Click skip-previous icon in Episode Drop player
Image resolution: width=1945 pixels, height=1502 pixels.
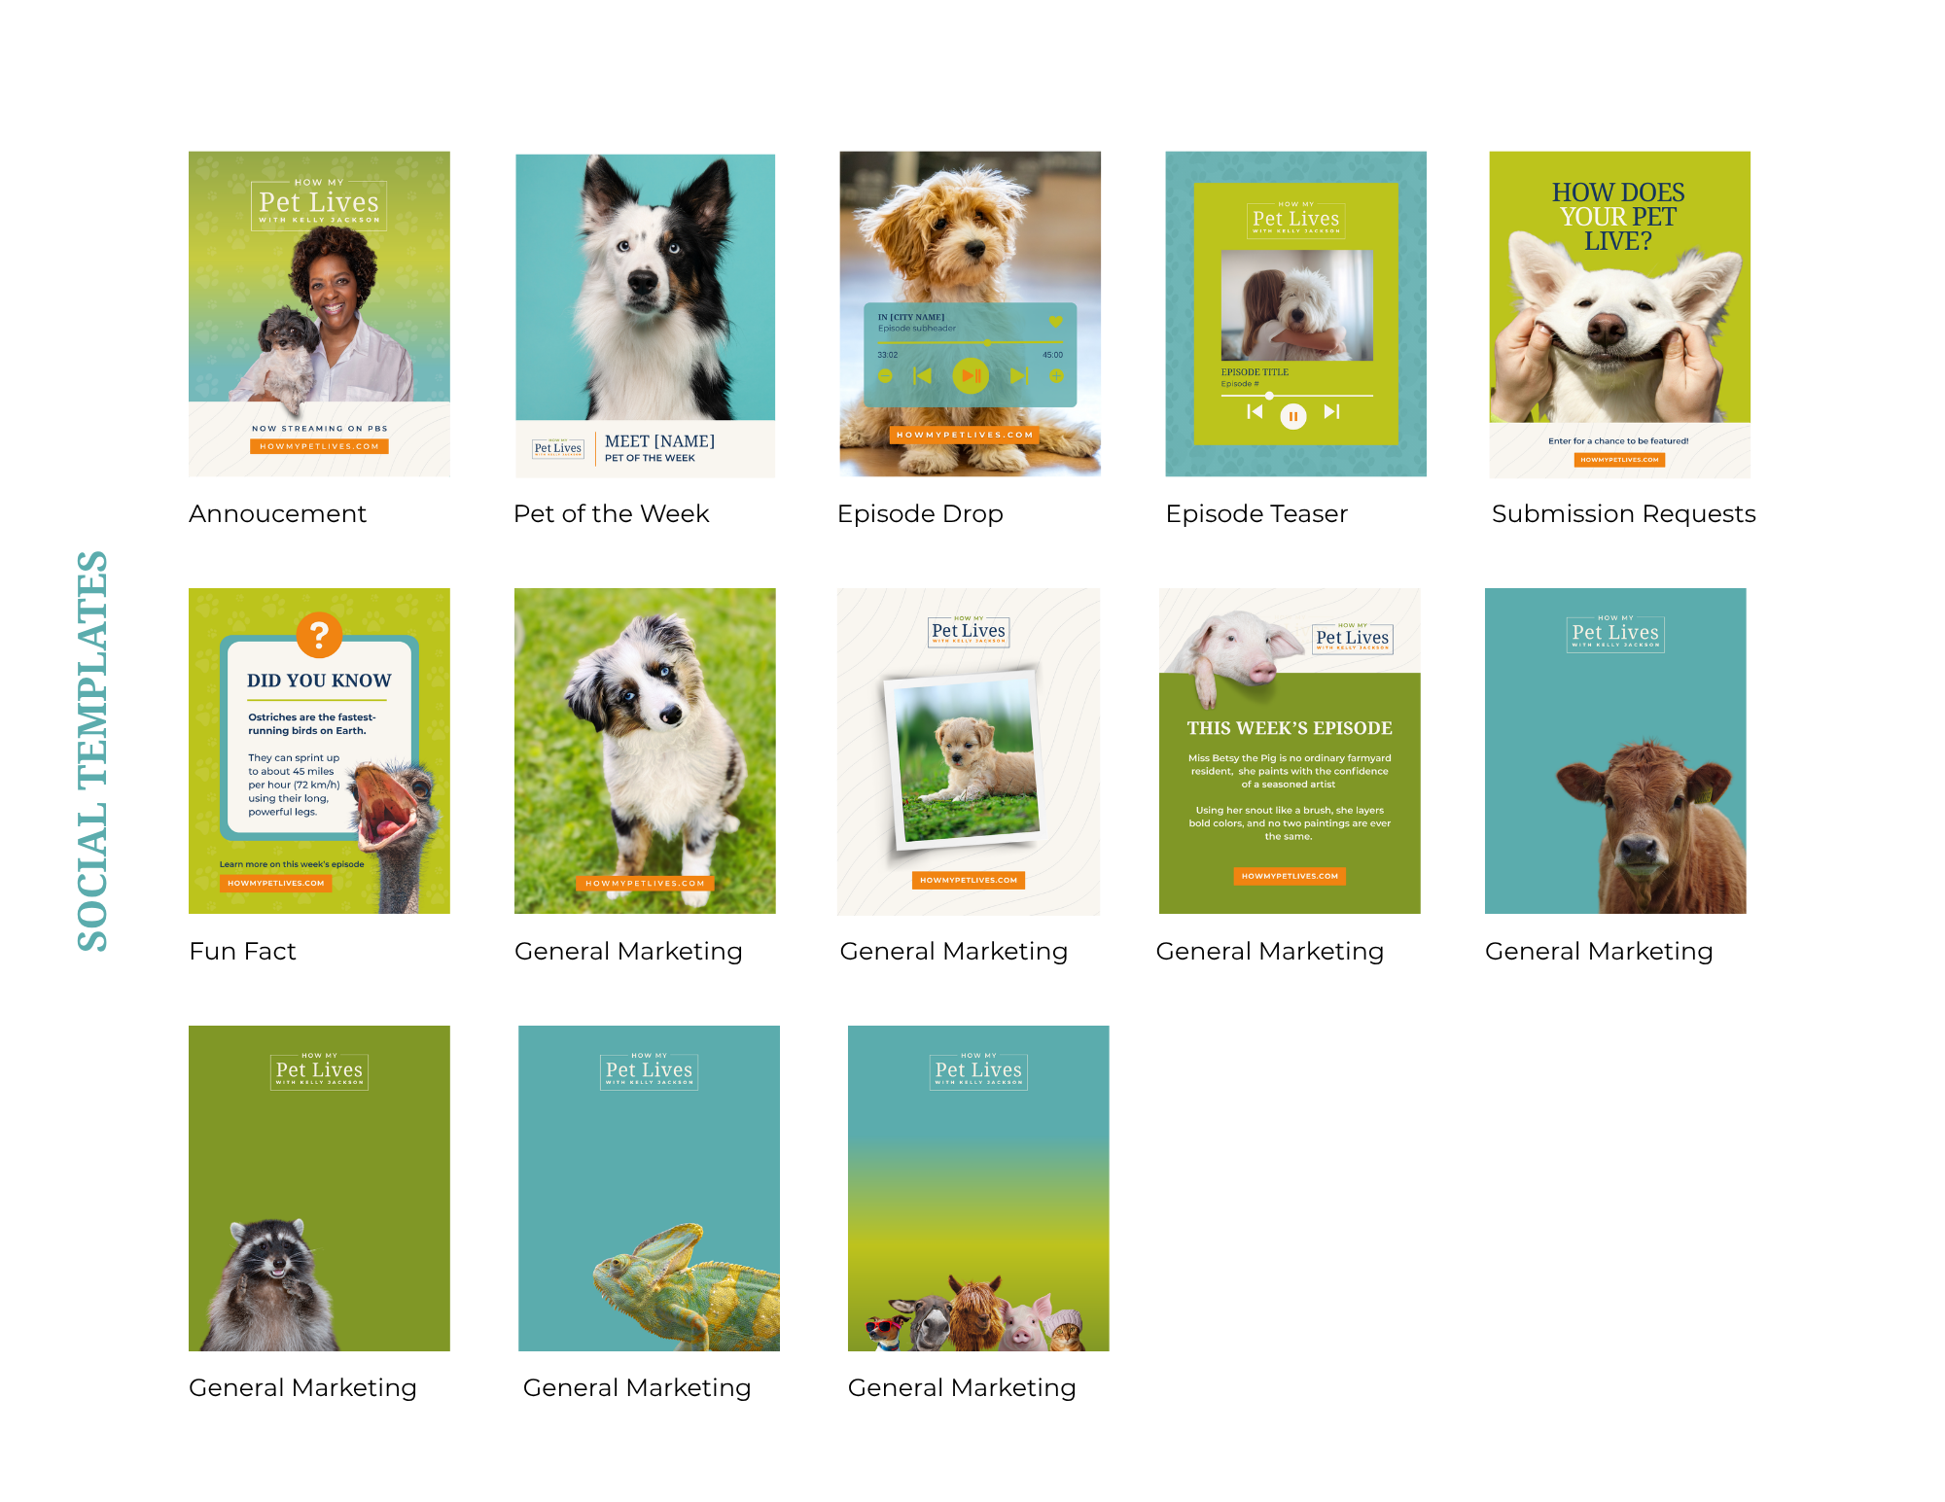[923, 376]
